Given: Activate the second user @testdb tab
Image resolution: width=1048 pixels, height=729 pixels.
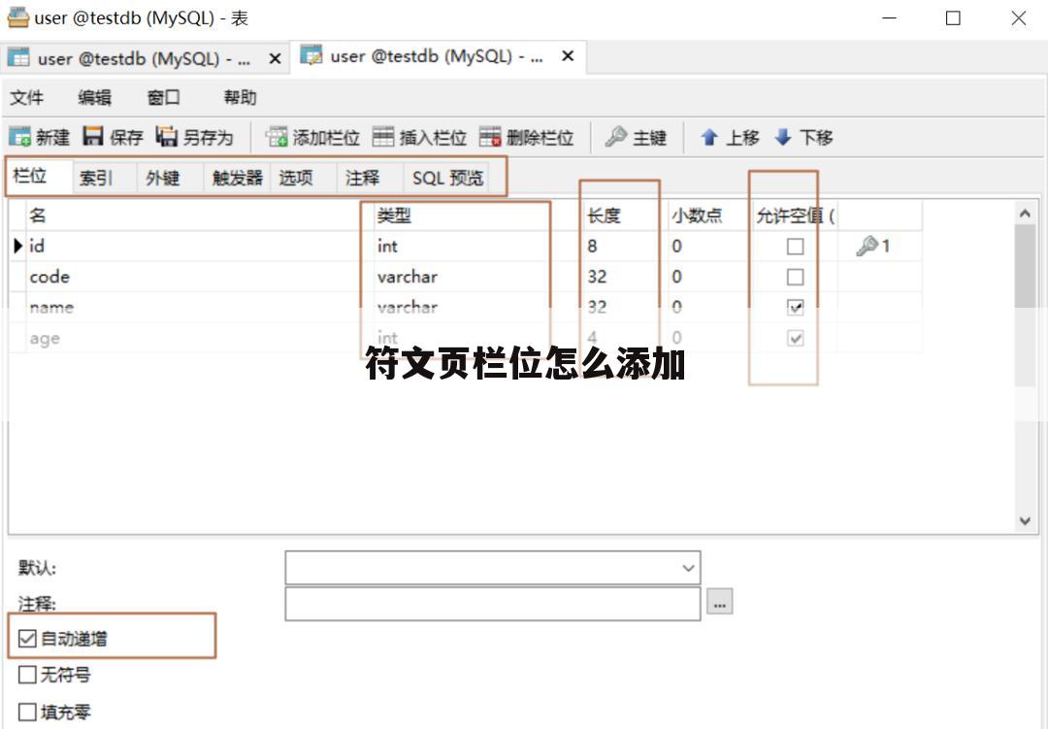Looking at the screenshot, I should [438, 57].
